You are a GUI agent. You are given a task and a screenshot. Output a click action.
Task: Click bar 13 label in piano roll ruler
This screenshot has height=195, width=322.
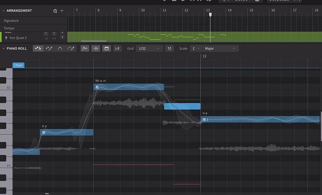[204, 56]
